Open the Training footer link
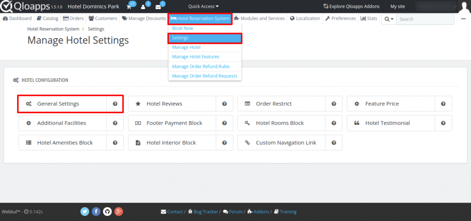 (x=285, y=212)
